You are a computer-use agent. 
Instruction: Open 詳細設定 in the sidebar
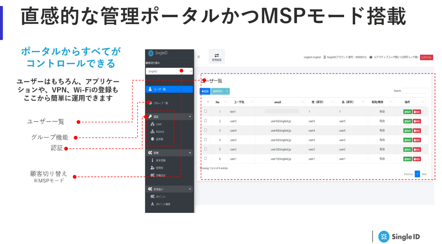[x=161, y=175]
